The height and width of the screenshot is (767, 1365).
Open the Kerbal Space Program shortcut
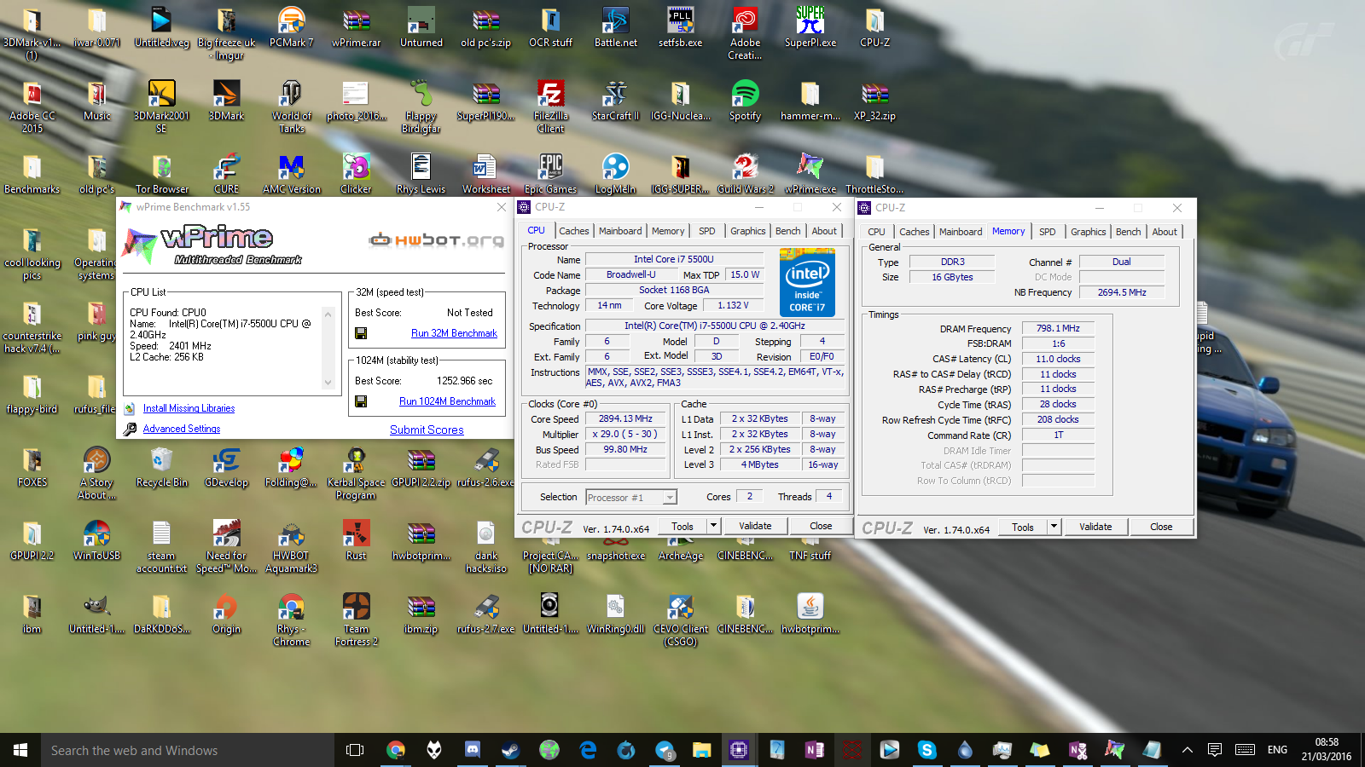point(356,474)
